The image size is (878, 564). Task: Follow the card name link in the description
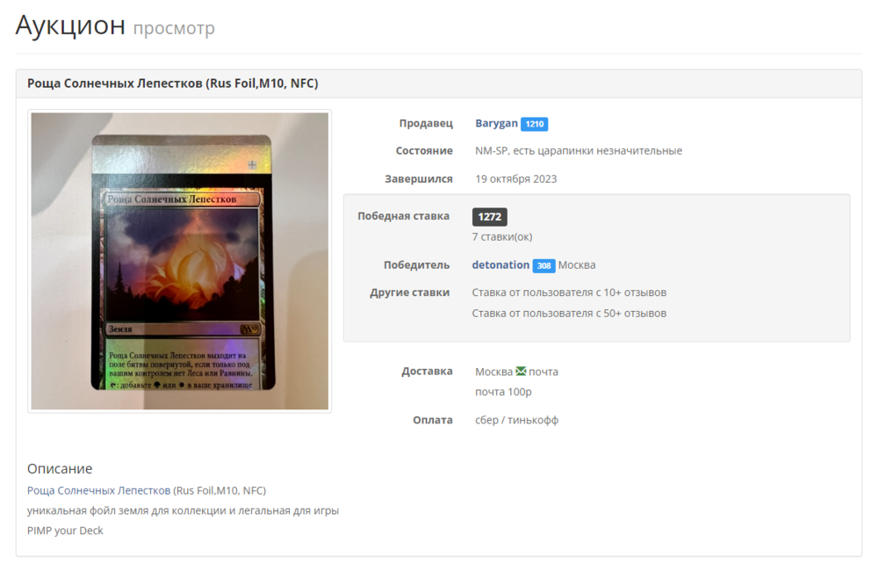pyautogui.click(x=98, y=490)
